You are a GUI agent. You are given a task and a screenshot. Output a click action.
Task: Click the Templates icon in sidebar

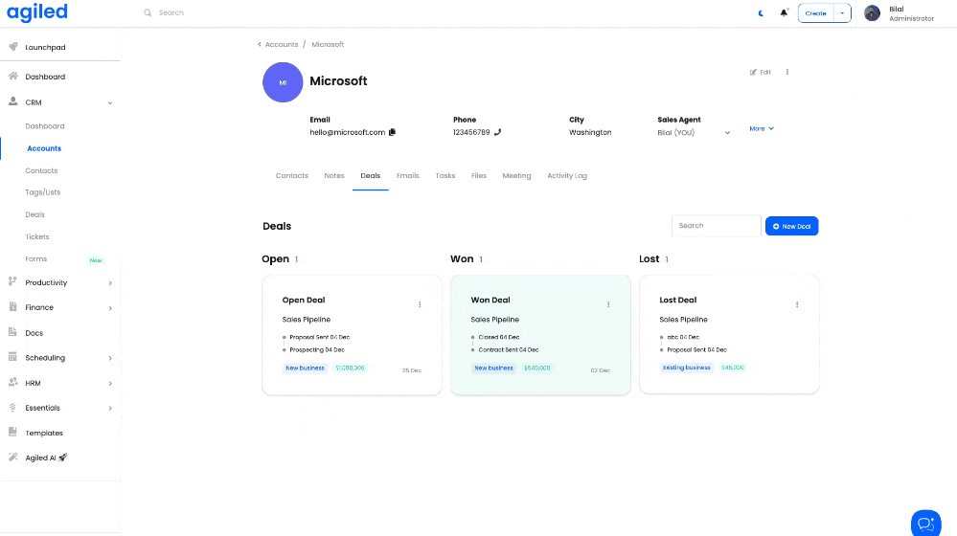point(12,433)
